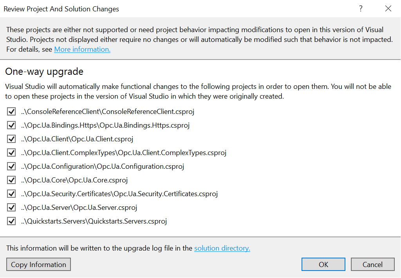This screenshot has width=401, height=278.
Task: Disable the Opc.Ua.Core.csproj checkbox
Action: pyautogui.click(x=11, y=180)
